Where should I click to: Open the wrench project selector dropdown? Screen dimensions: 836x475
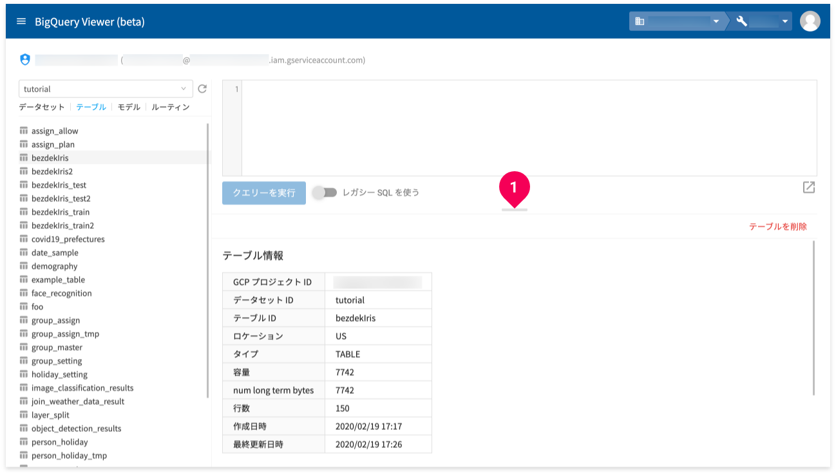763,21
